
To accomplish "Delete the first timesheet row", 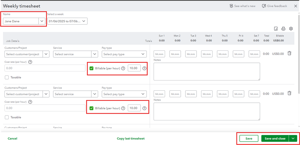I will (289, 53).
